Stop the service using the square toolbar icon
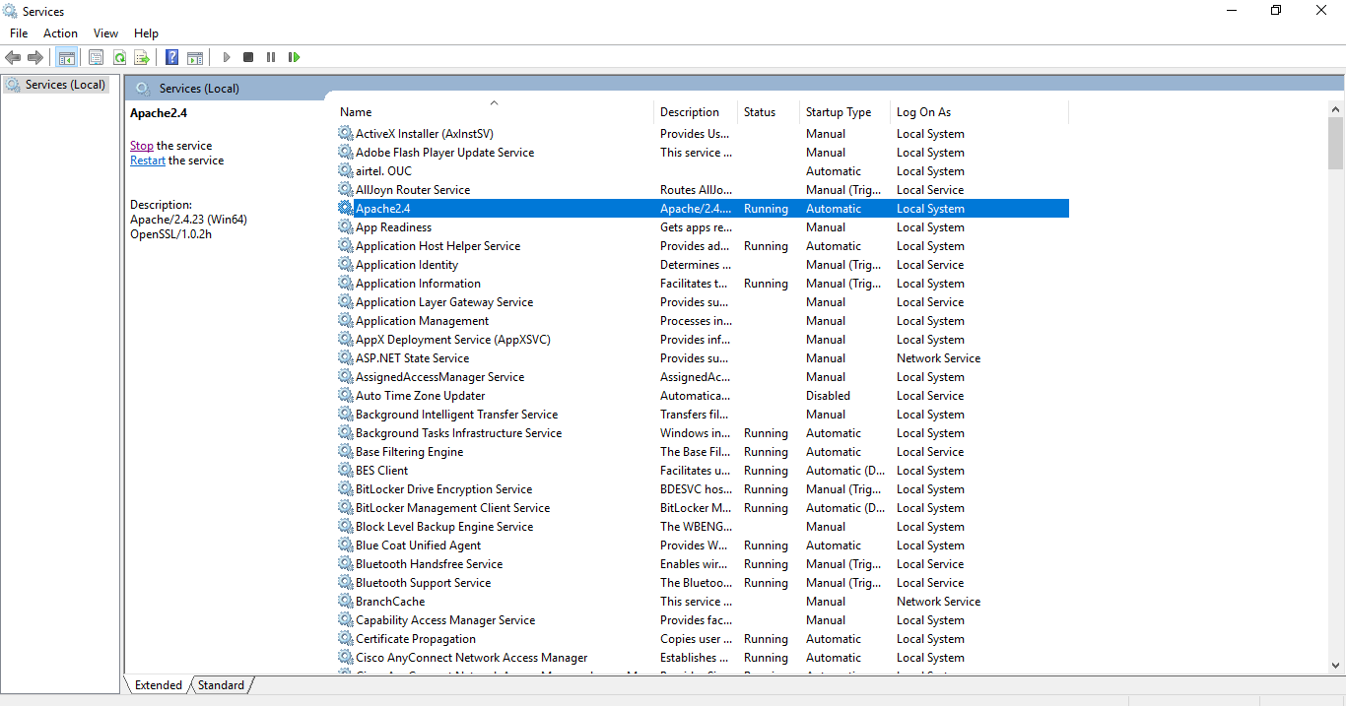1346x706 pixels. click(248, 56)
